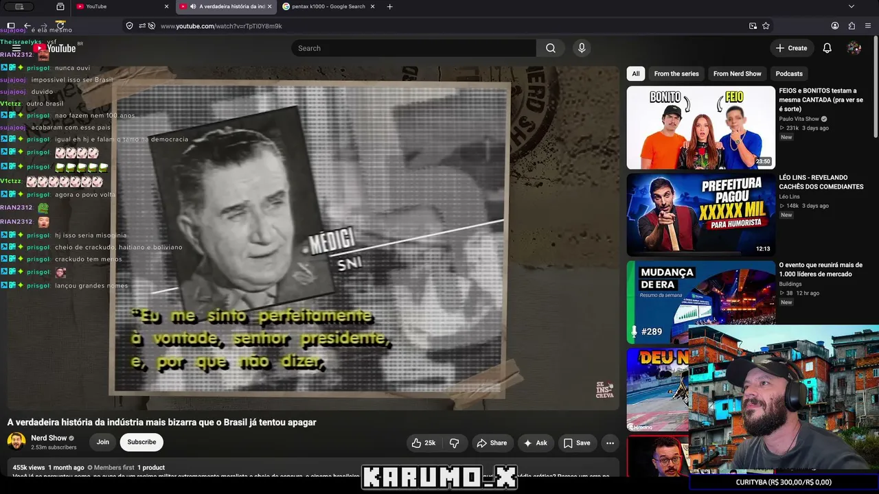Click the video title text
879x494 pixels.
162,422
